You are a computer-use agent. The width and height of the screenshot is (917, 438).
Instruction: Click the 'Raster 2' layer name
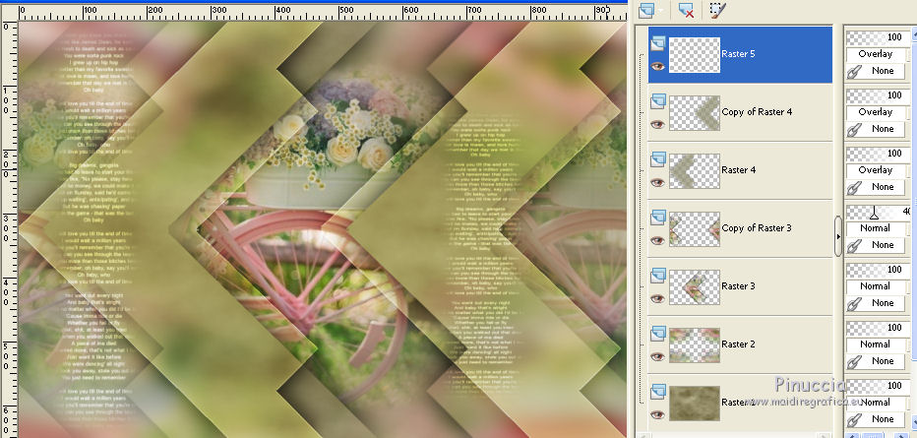click(738, 344)
